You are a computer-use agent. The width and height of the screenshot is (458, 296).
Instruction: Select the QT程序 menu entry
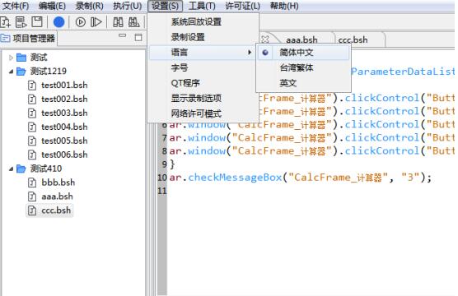[x=203, y=83]
